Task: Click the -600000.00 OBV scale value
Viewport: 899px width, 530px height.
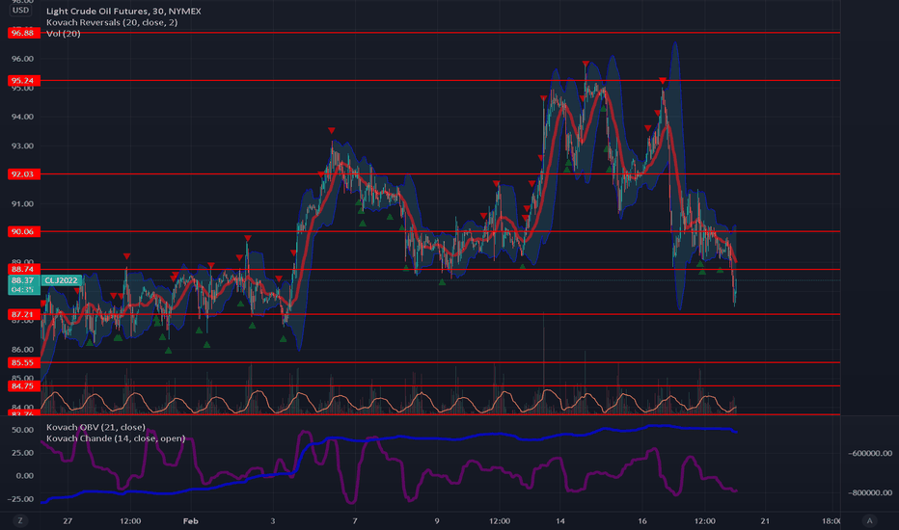Action: 870,453
